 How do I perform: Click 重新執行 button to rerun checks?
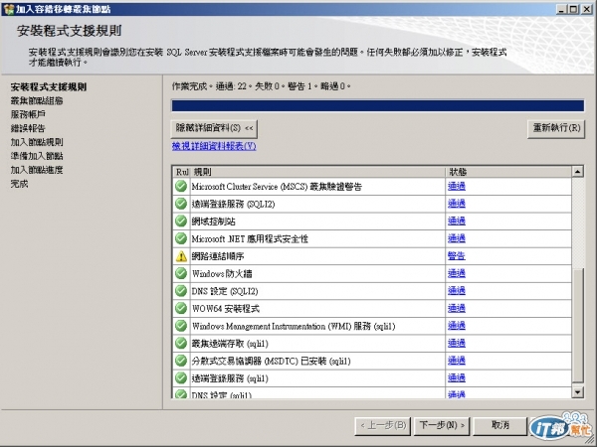[556, 128]
